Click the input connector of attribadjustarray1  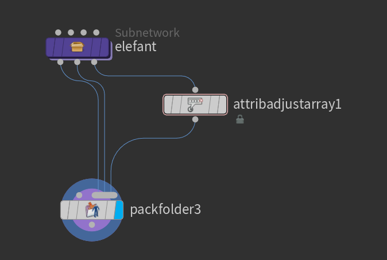pyautogui.click(x=195, y=90)
